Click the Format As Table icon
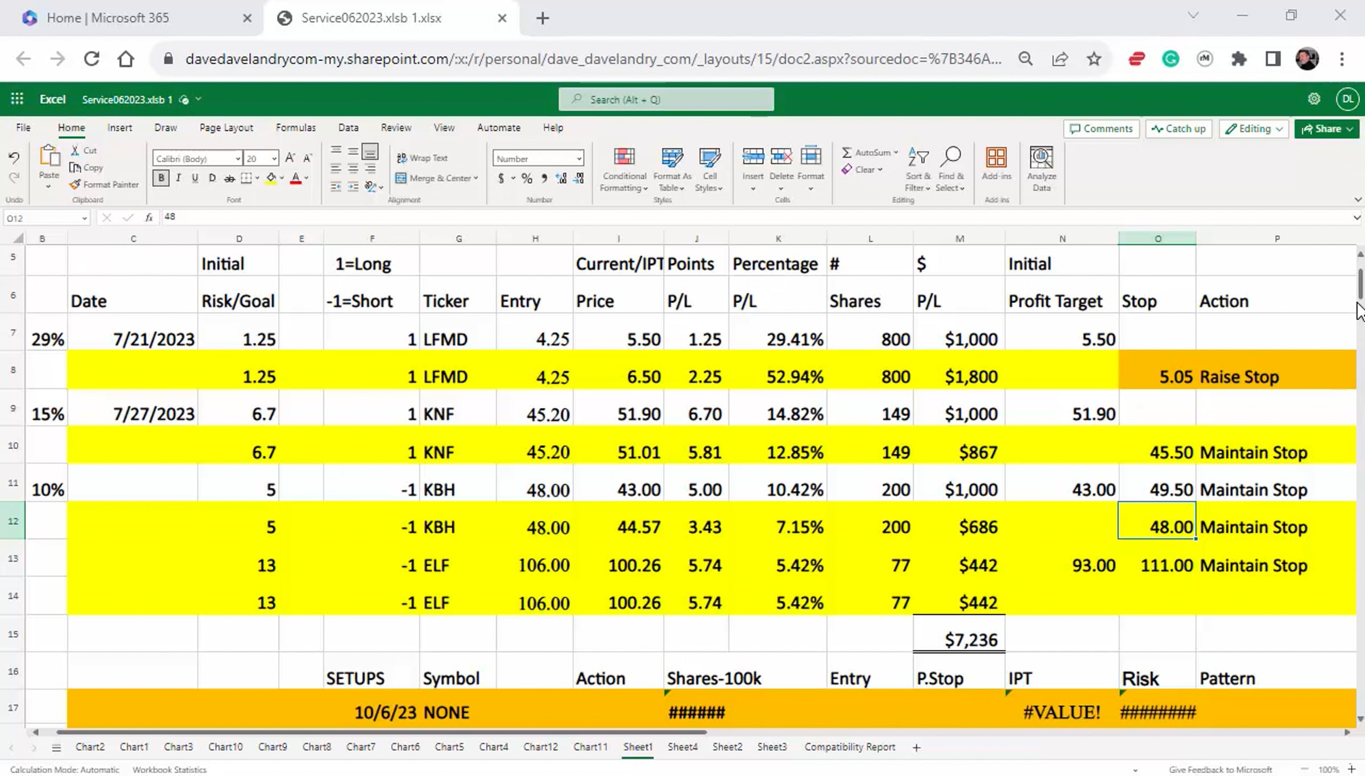 672,157
